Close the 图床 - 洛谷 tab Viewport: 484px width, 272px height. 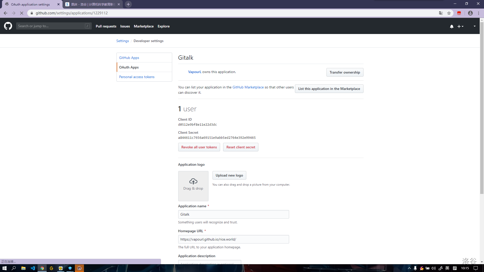click(x=119, y=4)
